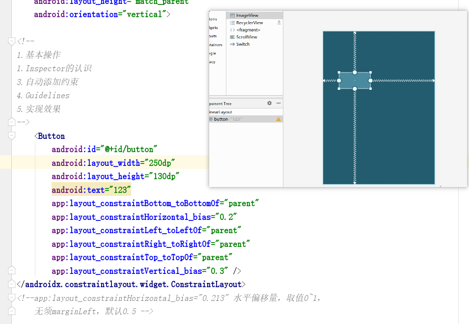Click fold marker beside layout_constraintVertical_bias line
The height and width of the screenshot is (324, 469).
pos(11,270)
